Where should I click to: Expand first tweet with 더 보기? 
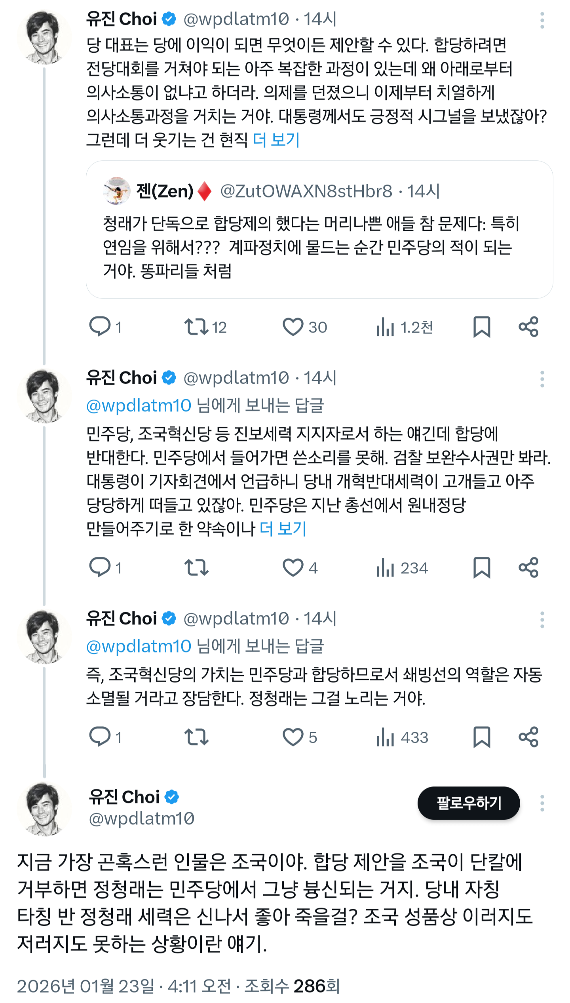tap(276, 140)
